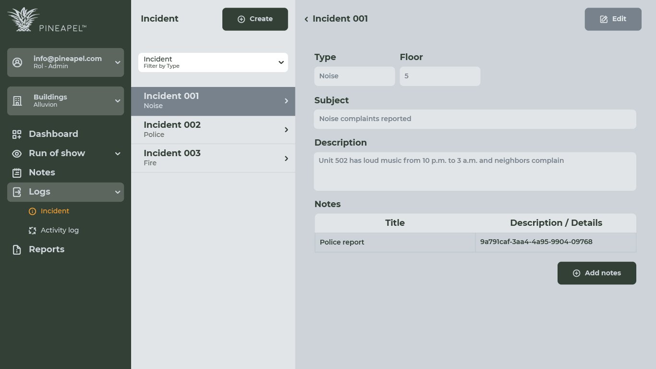Click chevron on Incident 001 row
Viewport: 656px width, 369px height.
(x=286, y=101)
